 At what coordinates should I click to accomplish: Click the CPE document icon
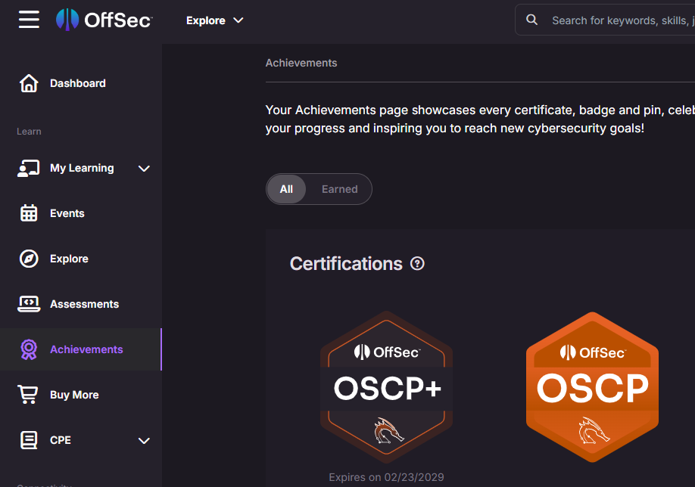(29, 440)
